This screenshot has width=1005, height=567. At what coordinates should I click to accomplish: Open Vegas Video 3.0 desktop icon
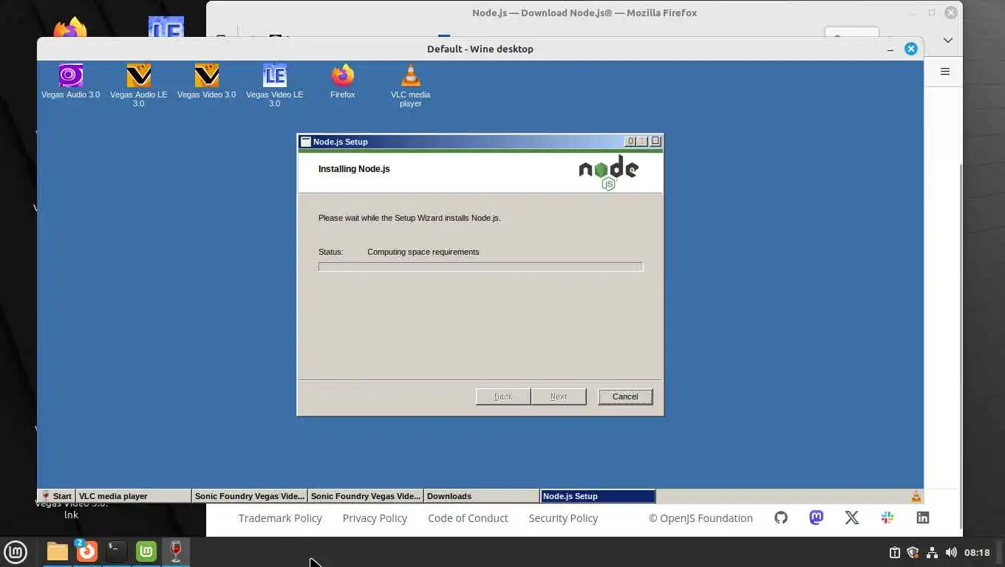pyautogui.click(x=207, y=81)
